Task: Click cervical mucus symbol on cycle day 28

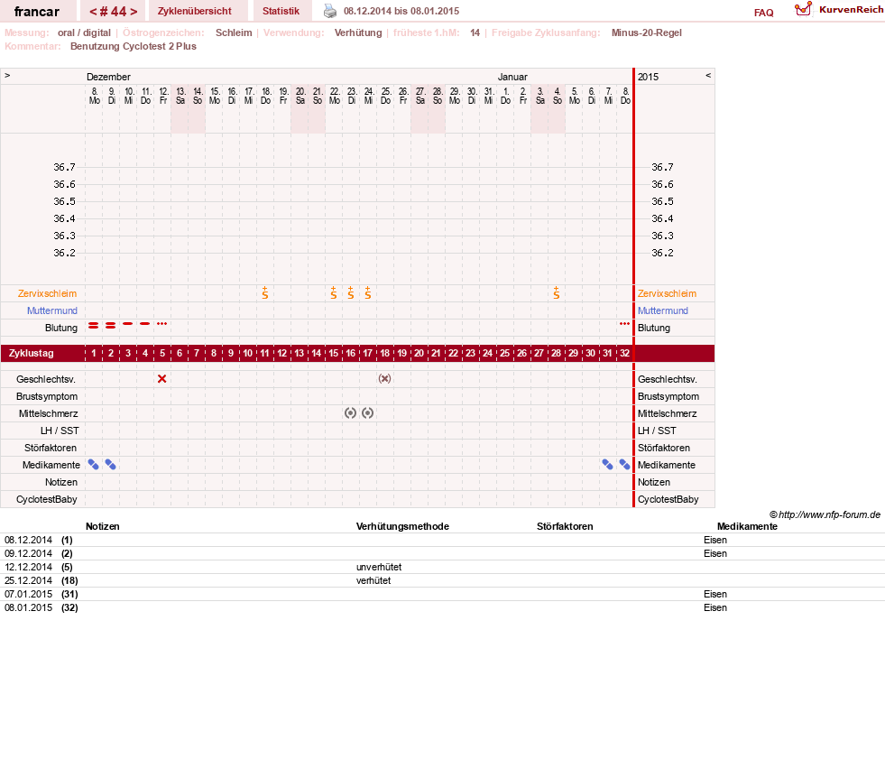Action: click(x=556, y=293)
